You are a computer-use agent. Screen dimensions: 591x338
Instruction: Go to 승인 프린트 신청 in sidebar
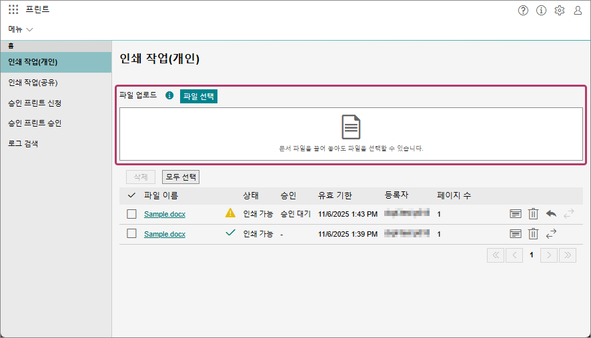35,103
